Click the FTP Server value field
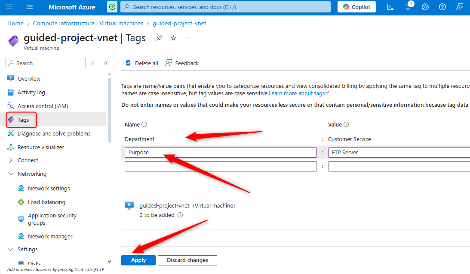 [x=399, y=152]
